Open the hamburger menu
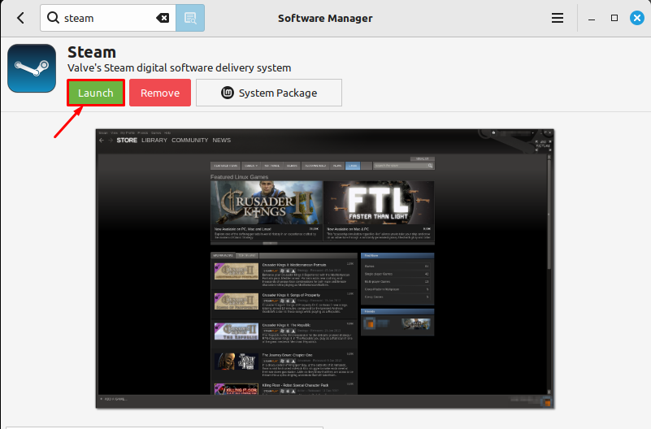 [x=558, y=18]
